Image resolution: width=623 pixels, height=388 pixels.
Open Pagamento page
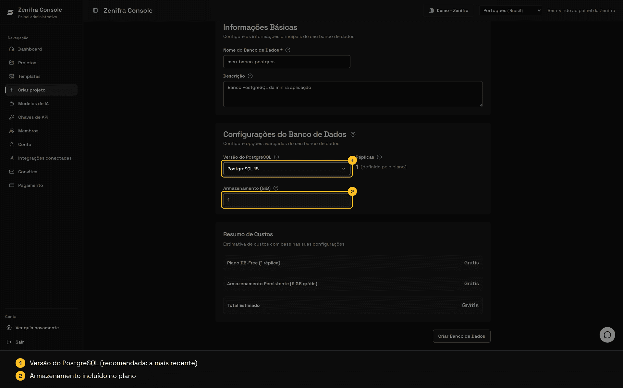tap(42, 185)
